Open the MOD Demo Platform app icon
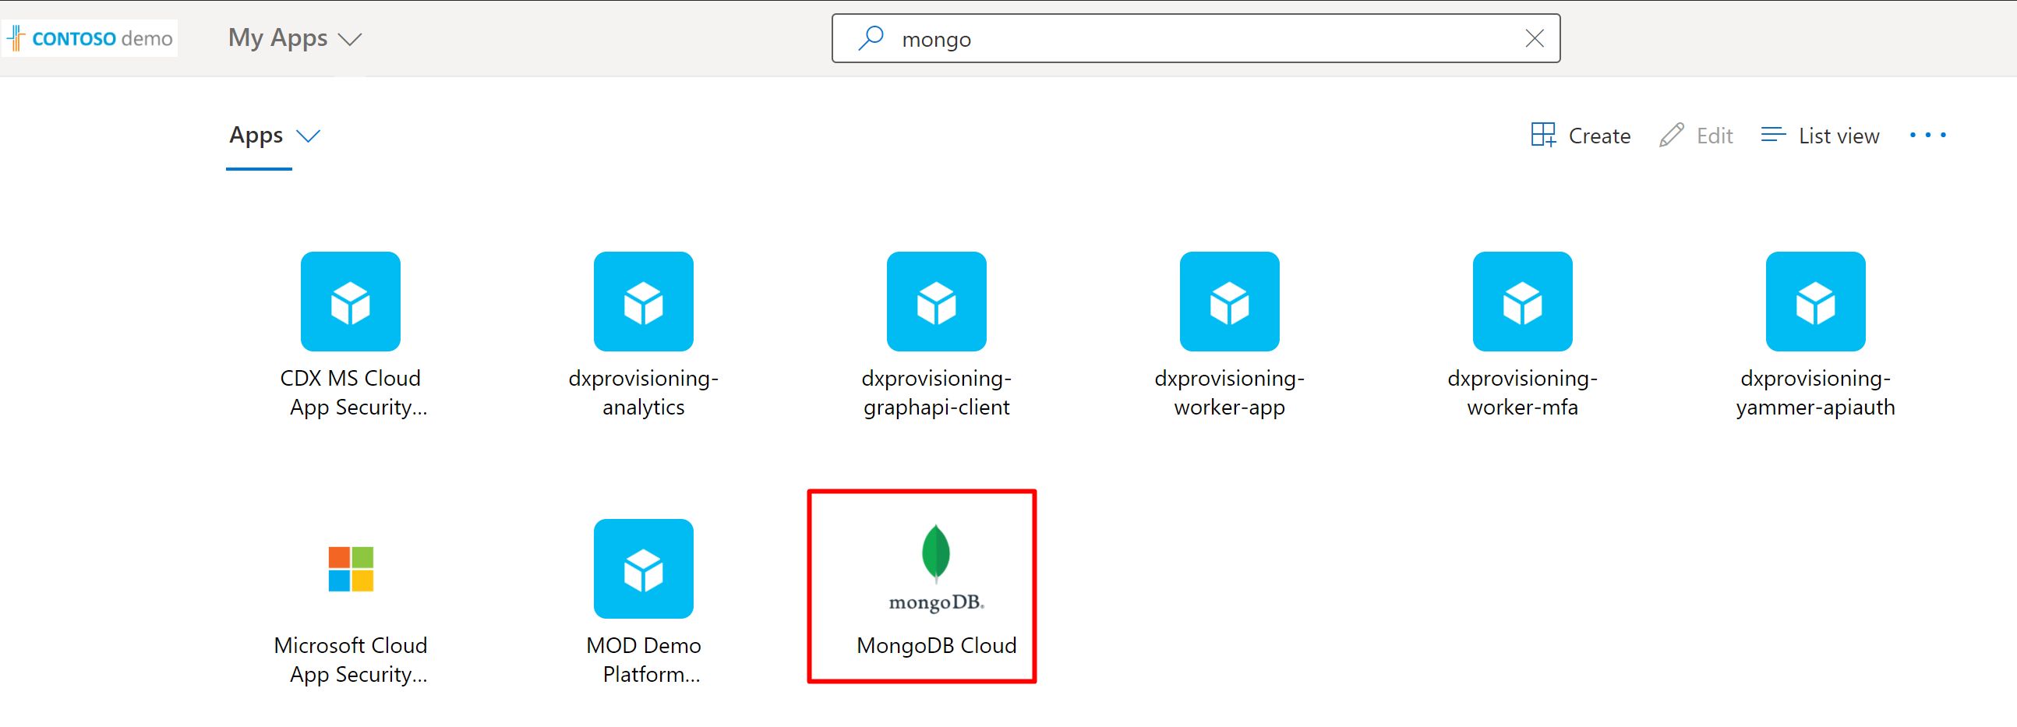 click(643, 569)
